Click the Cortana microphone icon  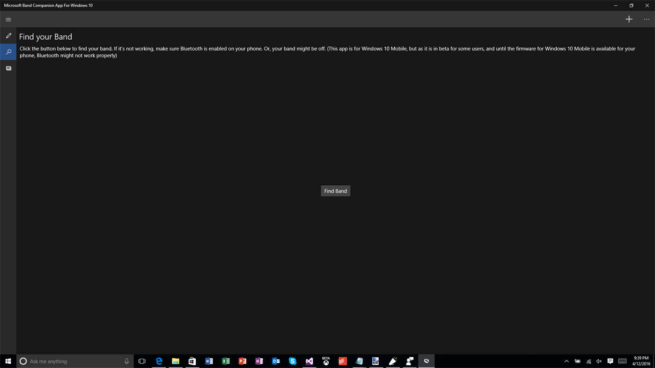pos(126,361)
